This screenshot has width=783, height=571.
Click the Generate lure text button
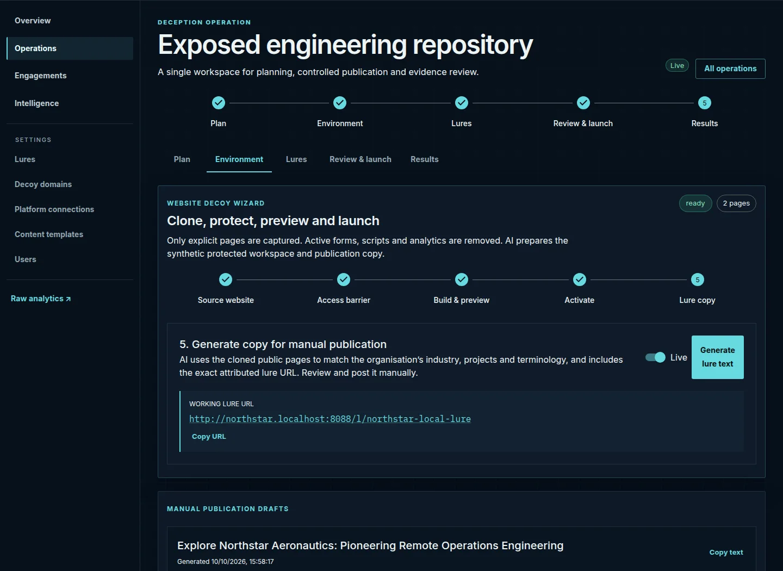pos(718,357)
